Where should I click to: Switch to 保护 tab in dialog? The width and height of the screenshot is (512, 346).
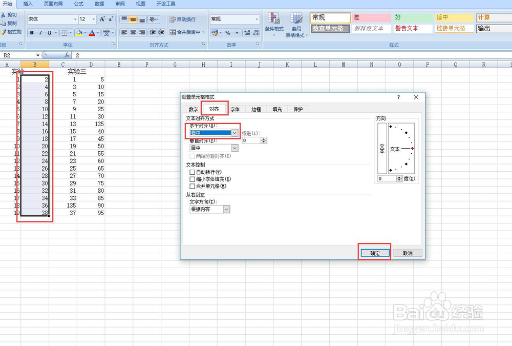click(298, 109)
